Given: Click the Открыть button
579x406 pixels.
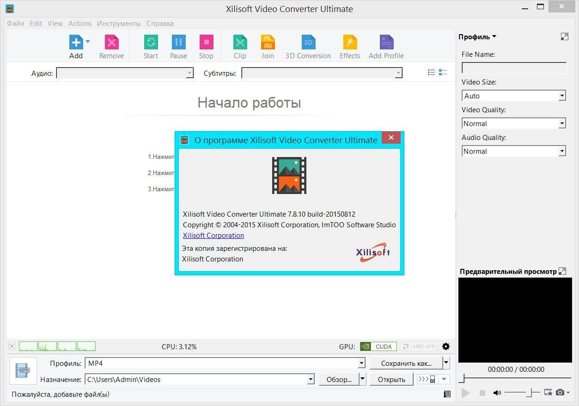Looking at the screenshot, I should [391, 380].
